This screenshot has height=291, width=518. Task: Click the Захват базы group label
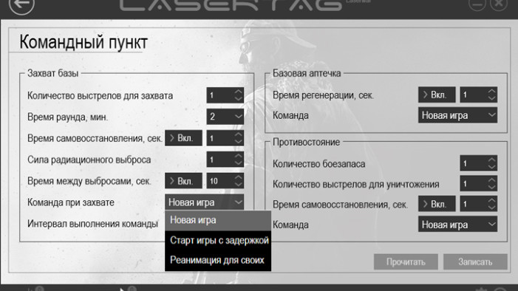coord(53,72)
